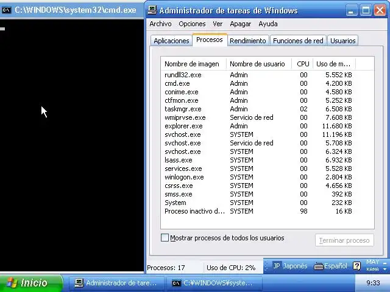Minimize the Task Manager window
Screen dimensions: 390x292
(351, 10)
